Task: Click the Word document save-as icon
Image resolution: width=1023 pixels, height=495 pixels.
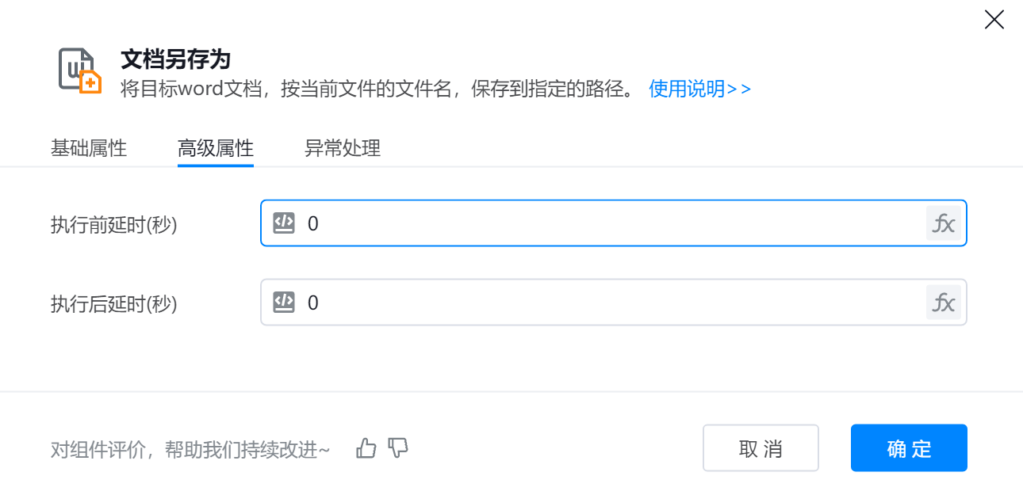Action: tap(79, 71)
